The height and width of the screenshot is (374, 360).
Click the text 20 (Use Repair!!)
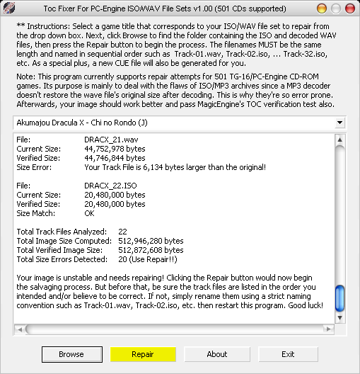(x=148, y=259)
